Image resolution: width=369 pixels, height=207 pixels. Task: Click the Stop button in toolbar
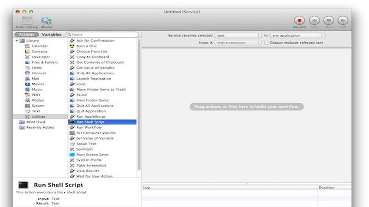pos(328,20)
